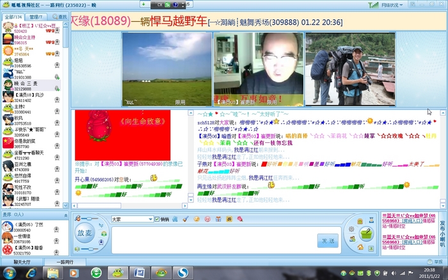The width and height of the screenshot is (448, 280).
Task: Click the gift box icon in chat toolbar
Action: pos(218,219)
